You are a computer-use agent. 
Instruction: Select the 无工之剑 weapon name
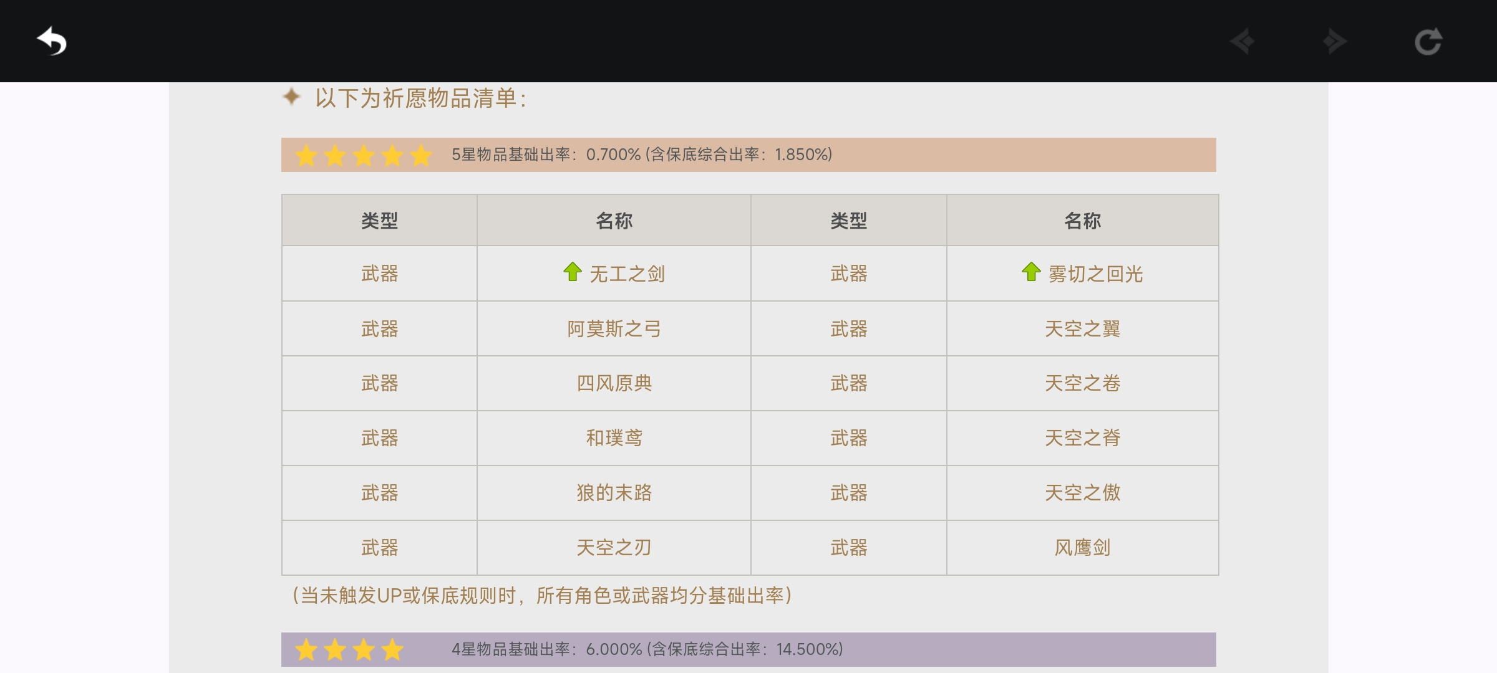pos(627,274)
